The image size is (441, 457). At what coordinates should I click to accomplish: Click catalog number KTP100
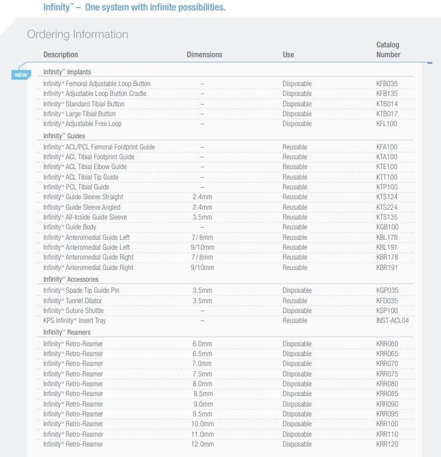pyautogui.click(x=387, y=187)
